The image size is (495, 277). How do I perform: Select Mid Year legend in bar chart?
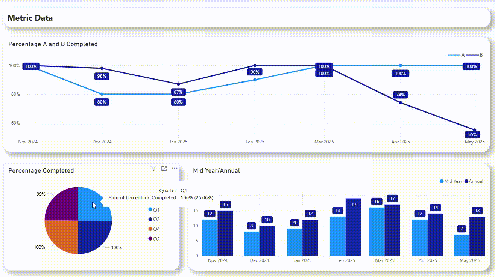[x=451, y=181]
